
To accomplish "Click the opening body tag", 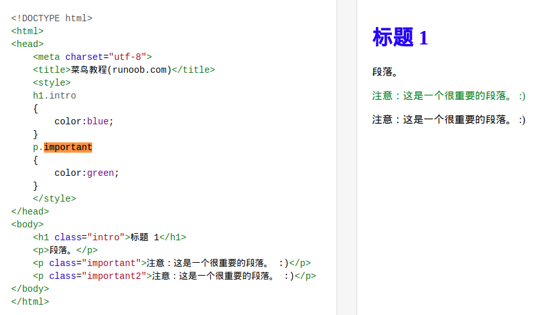I will (27, 225).
